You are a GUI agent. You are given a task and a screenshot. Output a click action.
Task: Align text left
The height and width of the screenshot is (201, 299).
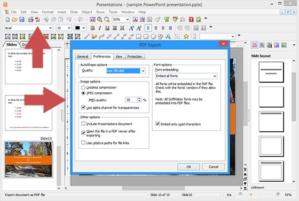pyautogui.click(x=148, y=28)
